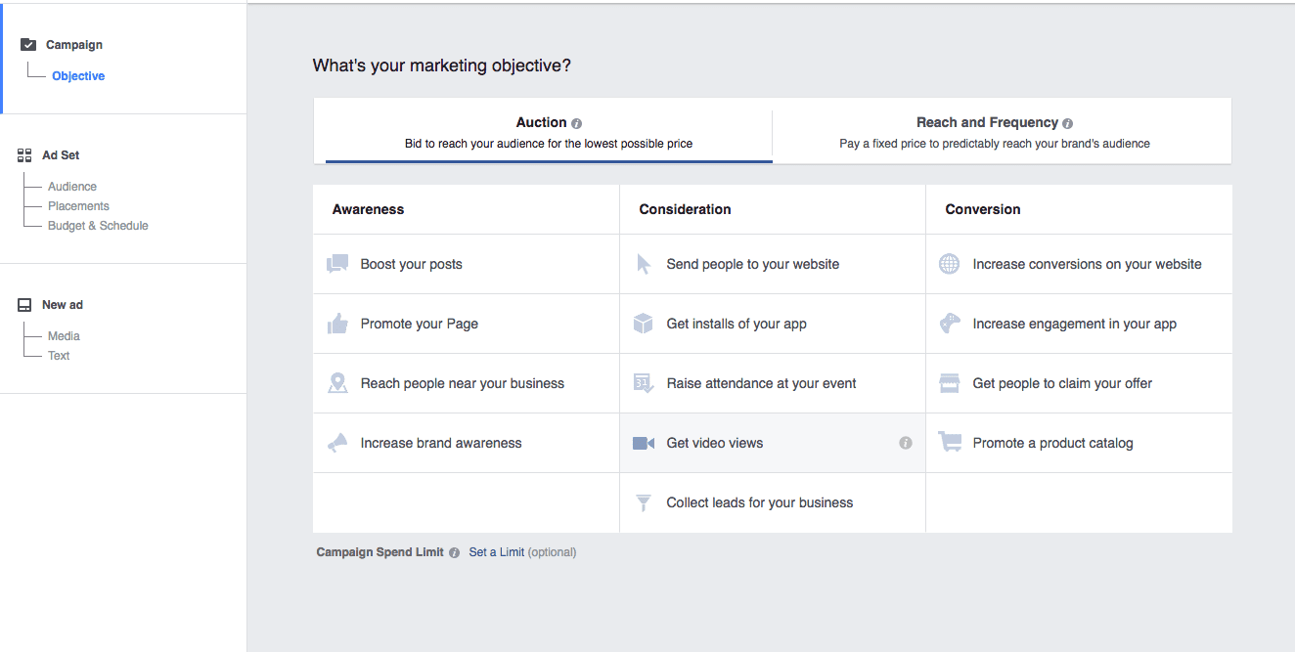Screen dimensions: 1295x652
Task: Select Increase conversions on your website
Action: coord(1079,264)
